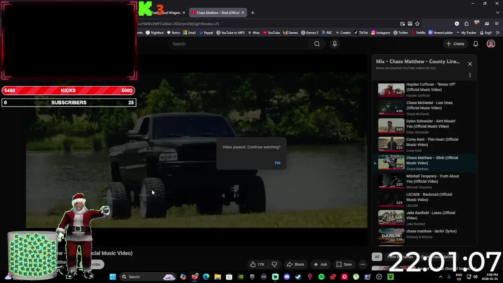Open a new browser tab

coord(252,13)
